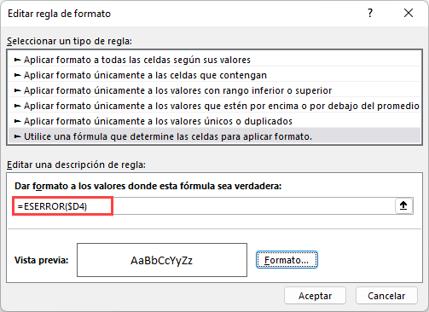This screenshot has height=312, width=429.
Task: Open the Formato... button
Action: click(x=287, y=260)
